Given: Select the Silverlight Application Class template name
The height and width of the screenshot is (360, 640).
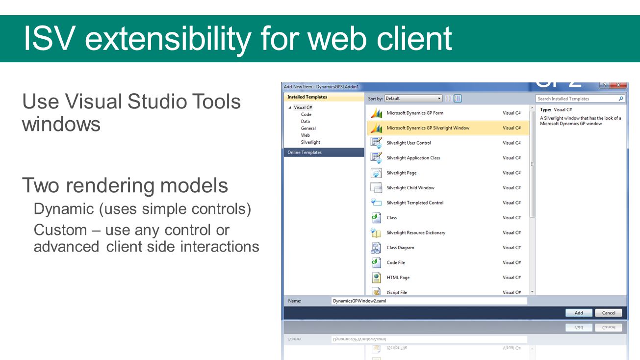Looking at the screenshot, I should [x=413, y=158].
